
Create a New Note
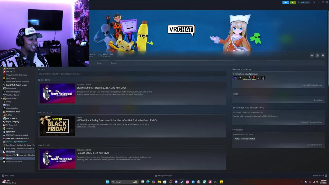[318, 100]
